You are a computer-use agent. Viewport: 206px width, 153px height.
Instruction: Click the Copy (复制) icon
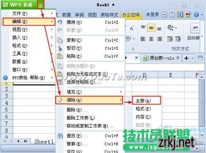(x=60, y=40)
